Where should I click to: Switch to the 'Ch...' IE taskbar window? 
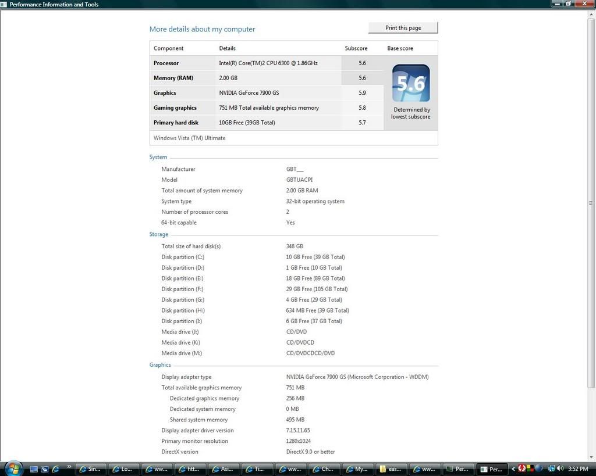click(324, 469)
